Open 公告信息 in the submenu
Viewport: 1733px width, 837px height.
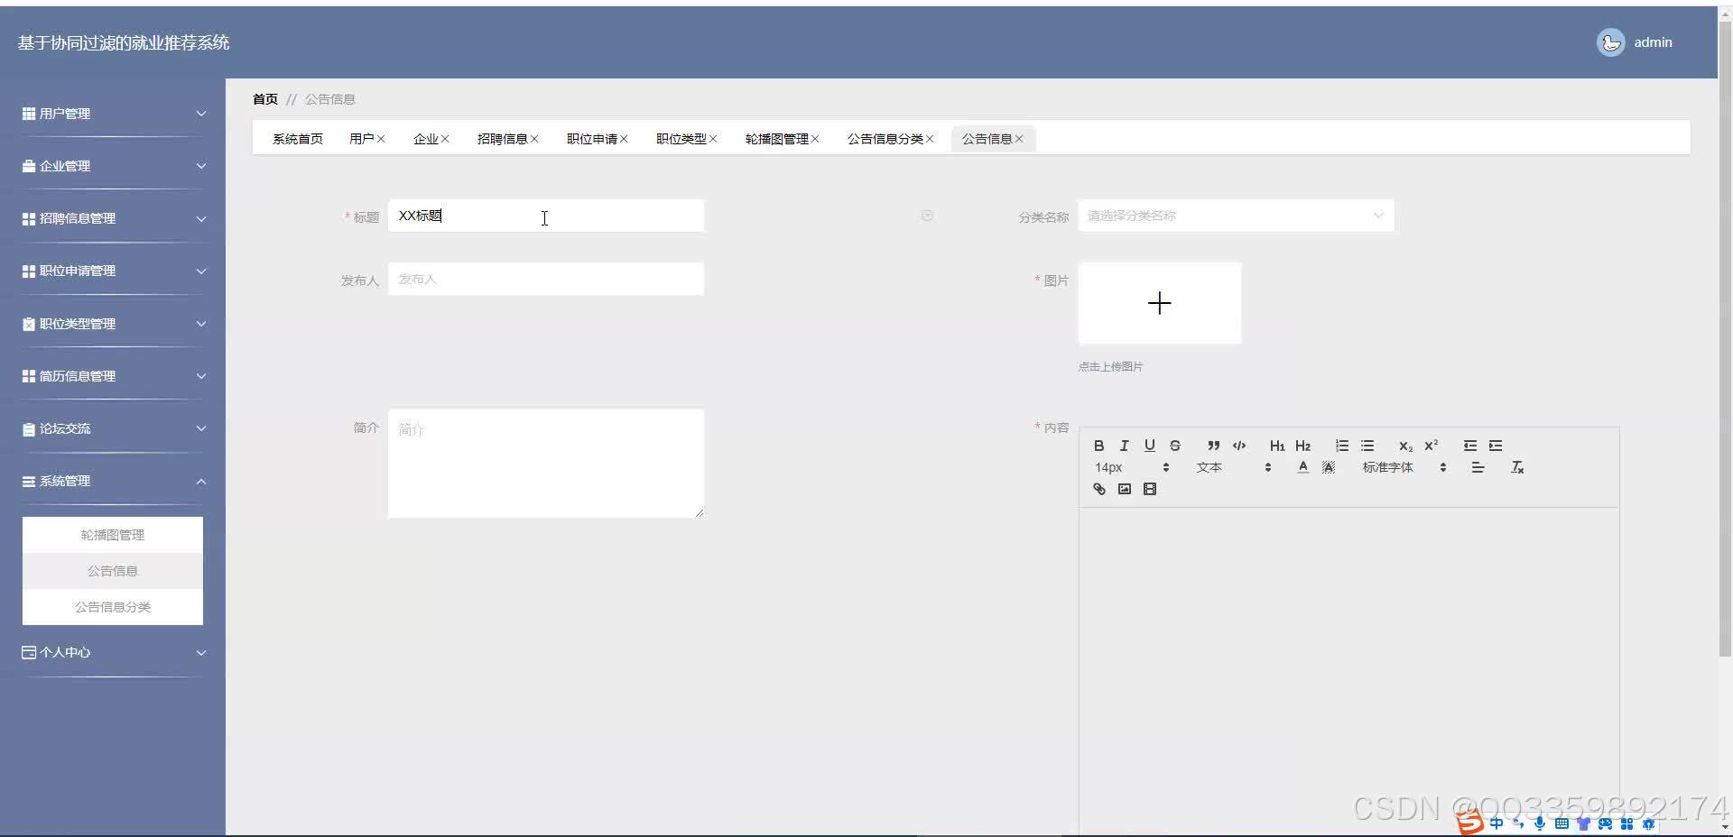113,571
